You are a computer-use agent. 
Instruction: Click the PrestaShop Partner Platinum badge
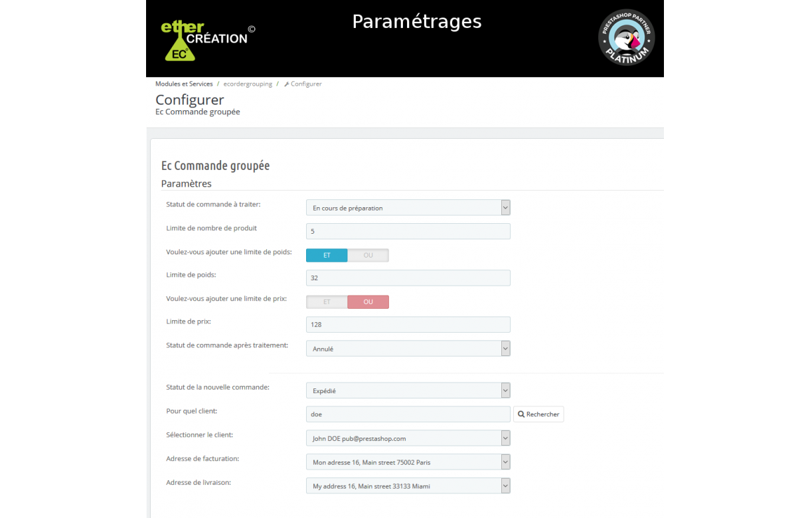point(626,37)
